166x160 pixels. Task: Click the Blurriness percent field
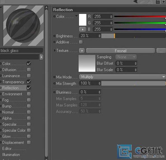[90, 92]
